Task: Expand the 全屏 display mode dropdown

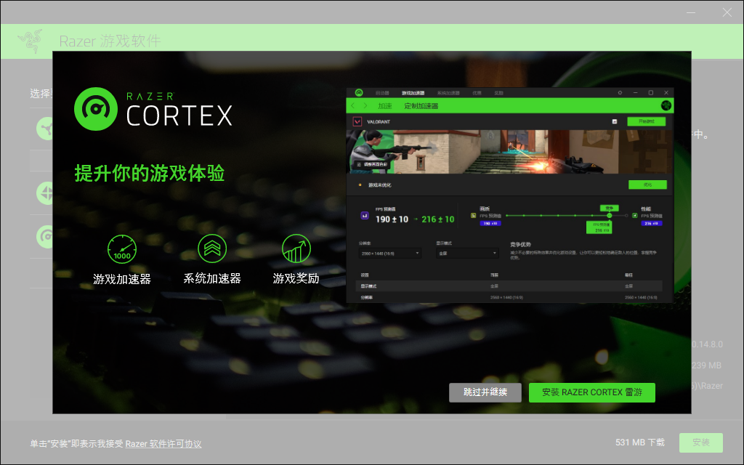Action: [466, 254]
